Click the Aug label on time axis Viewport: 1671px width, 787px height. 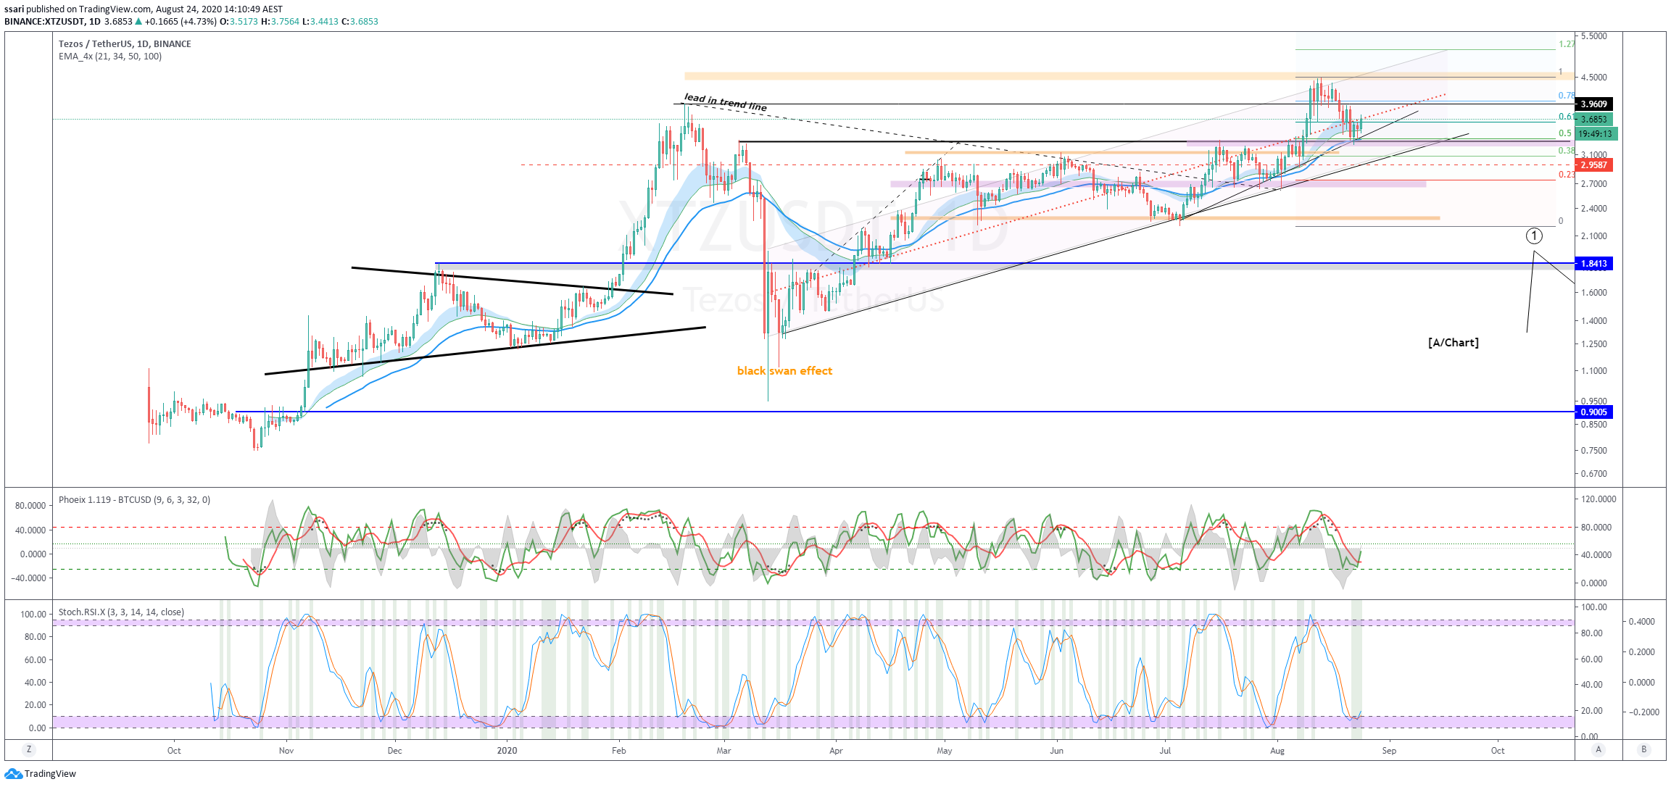pyautogui.click(x=1277, y=751)
